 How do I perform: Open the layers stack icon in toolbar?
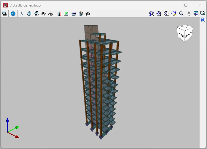[x=4, y=14]
